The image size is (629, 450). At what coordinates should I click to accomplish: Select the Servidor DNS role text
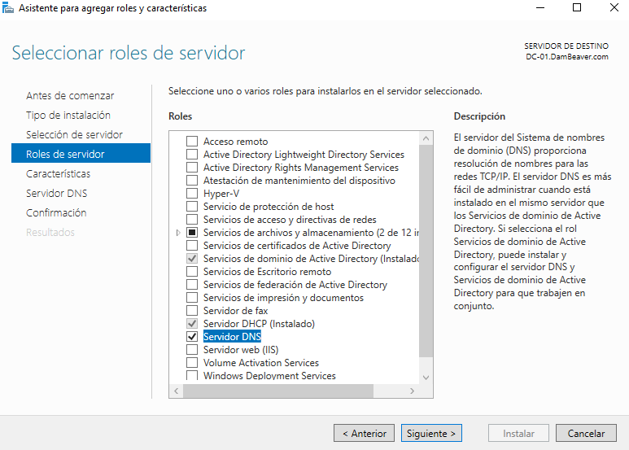tap(232, 337)
